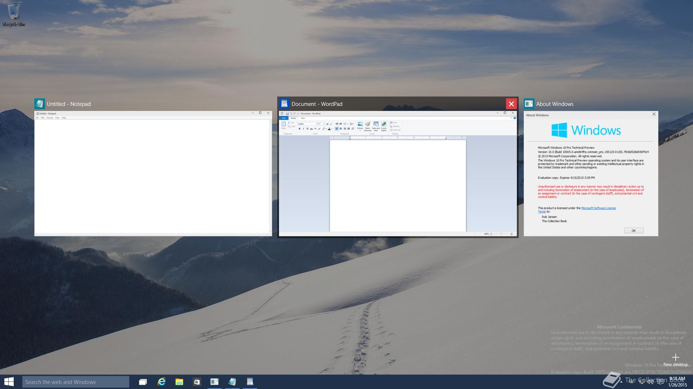Open WordPad Help blue question icon
The image size is (693, 389).
tap(515, 118)
